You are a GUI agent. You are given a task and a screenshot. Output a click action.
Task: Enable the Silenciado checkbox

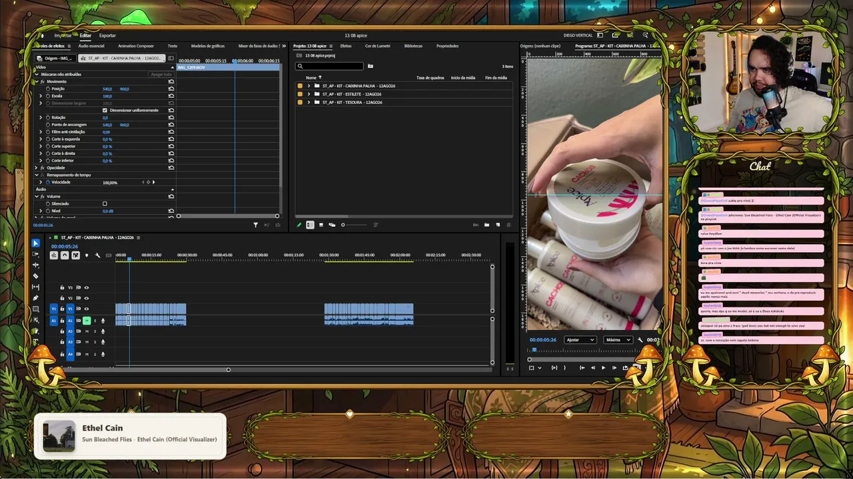(105, 204)
